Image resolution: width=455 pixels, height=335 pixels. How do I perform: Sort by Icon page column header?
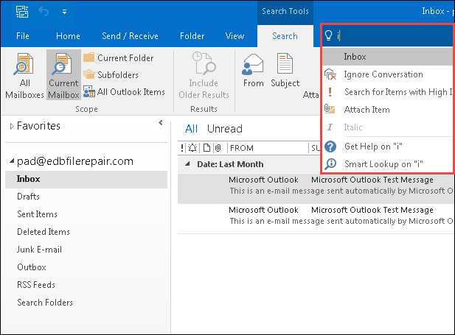click(x=206, y=148)
